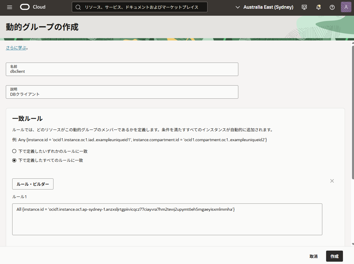Open the notifications bell
354x264 pixels.
pyautogui.click(x=318, y=7)
